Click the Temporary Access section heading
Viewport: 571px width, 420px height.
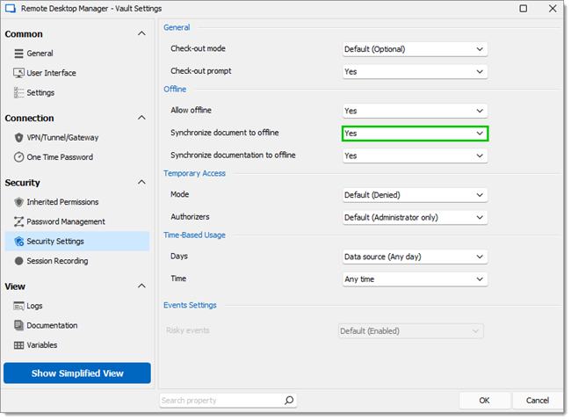click(x=194, y=173)
